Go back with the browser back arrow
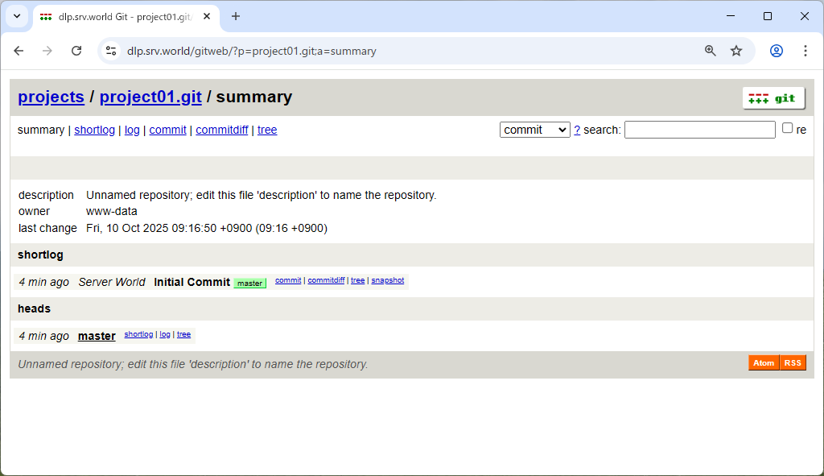Screen dimensions: 824x476 click(x=19, y=51)
